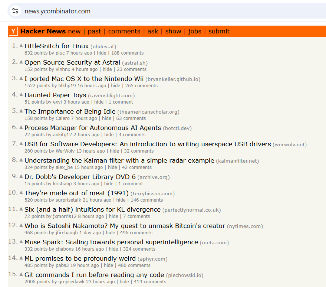The width and height of the screenshot is (326, 287).
Task: Open the 63 comments link
Action: pyautogui.click(x=131, y=118)
